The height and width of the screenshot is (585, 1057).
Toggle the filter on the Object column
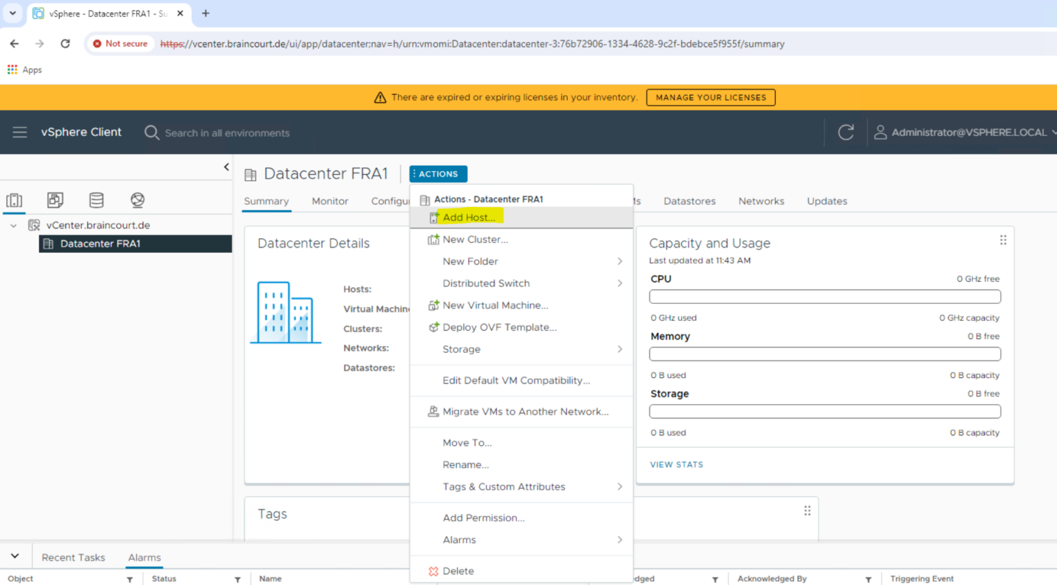[129, 579]
